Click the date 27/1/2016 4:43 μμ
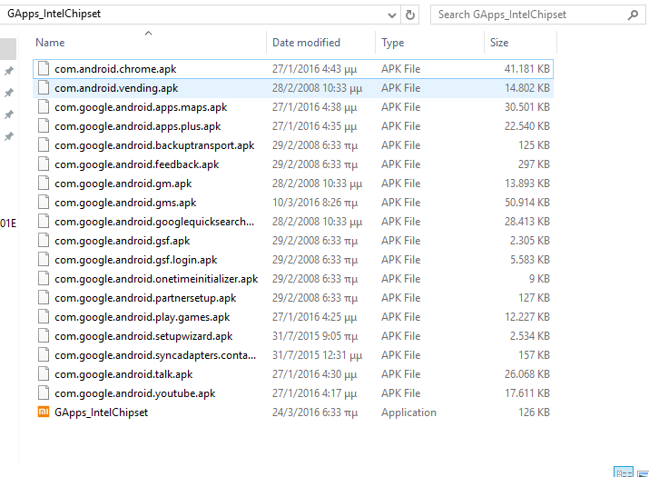 [315, 69]
